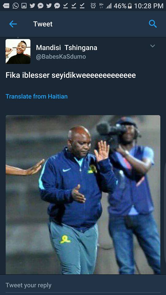The image size is (166, 295).
Task: Tap the H+ mobile data indicator
Action: pos(101,6)
